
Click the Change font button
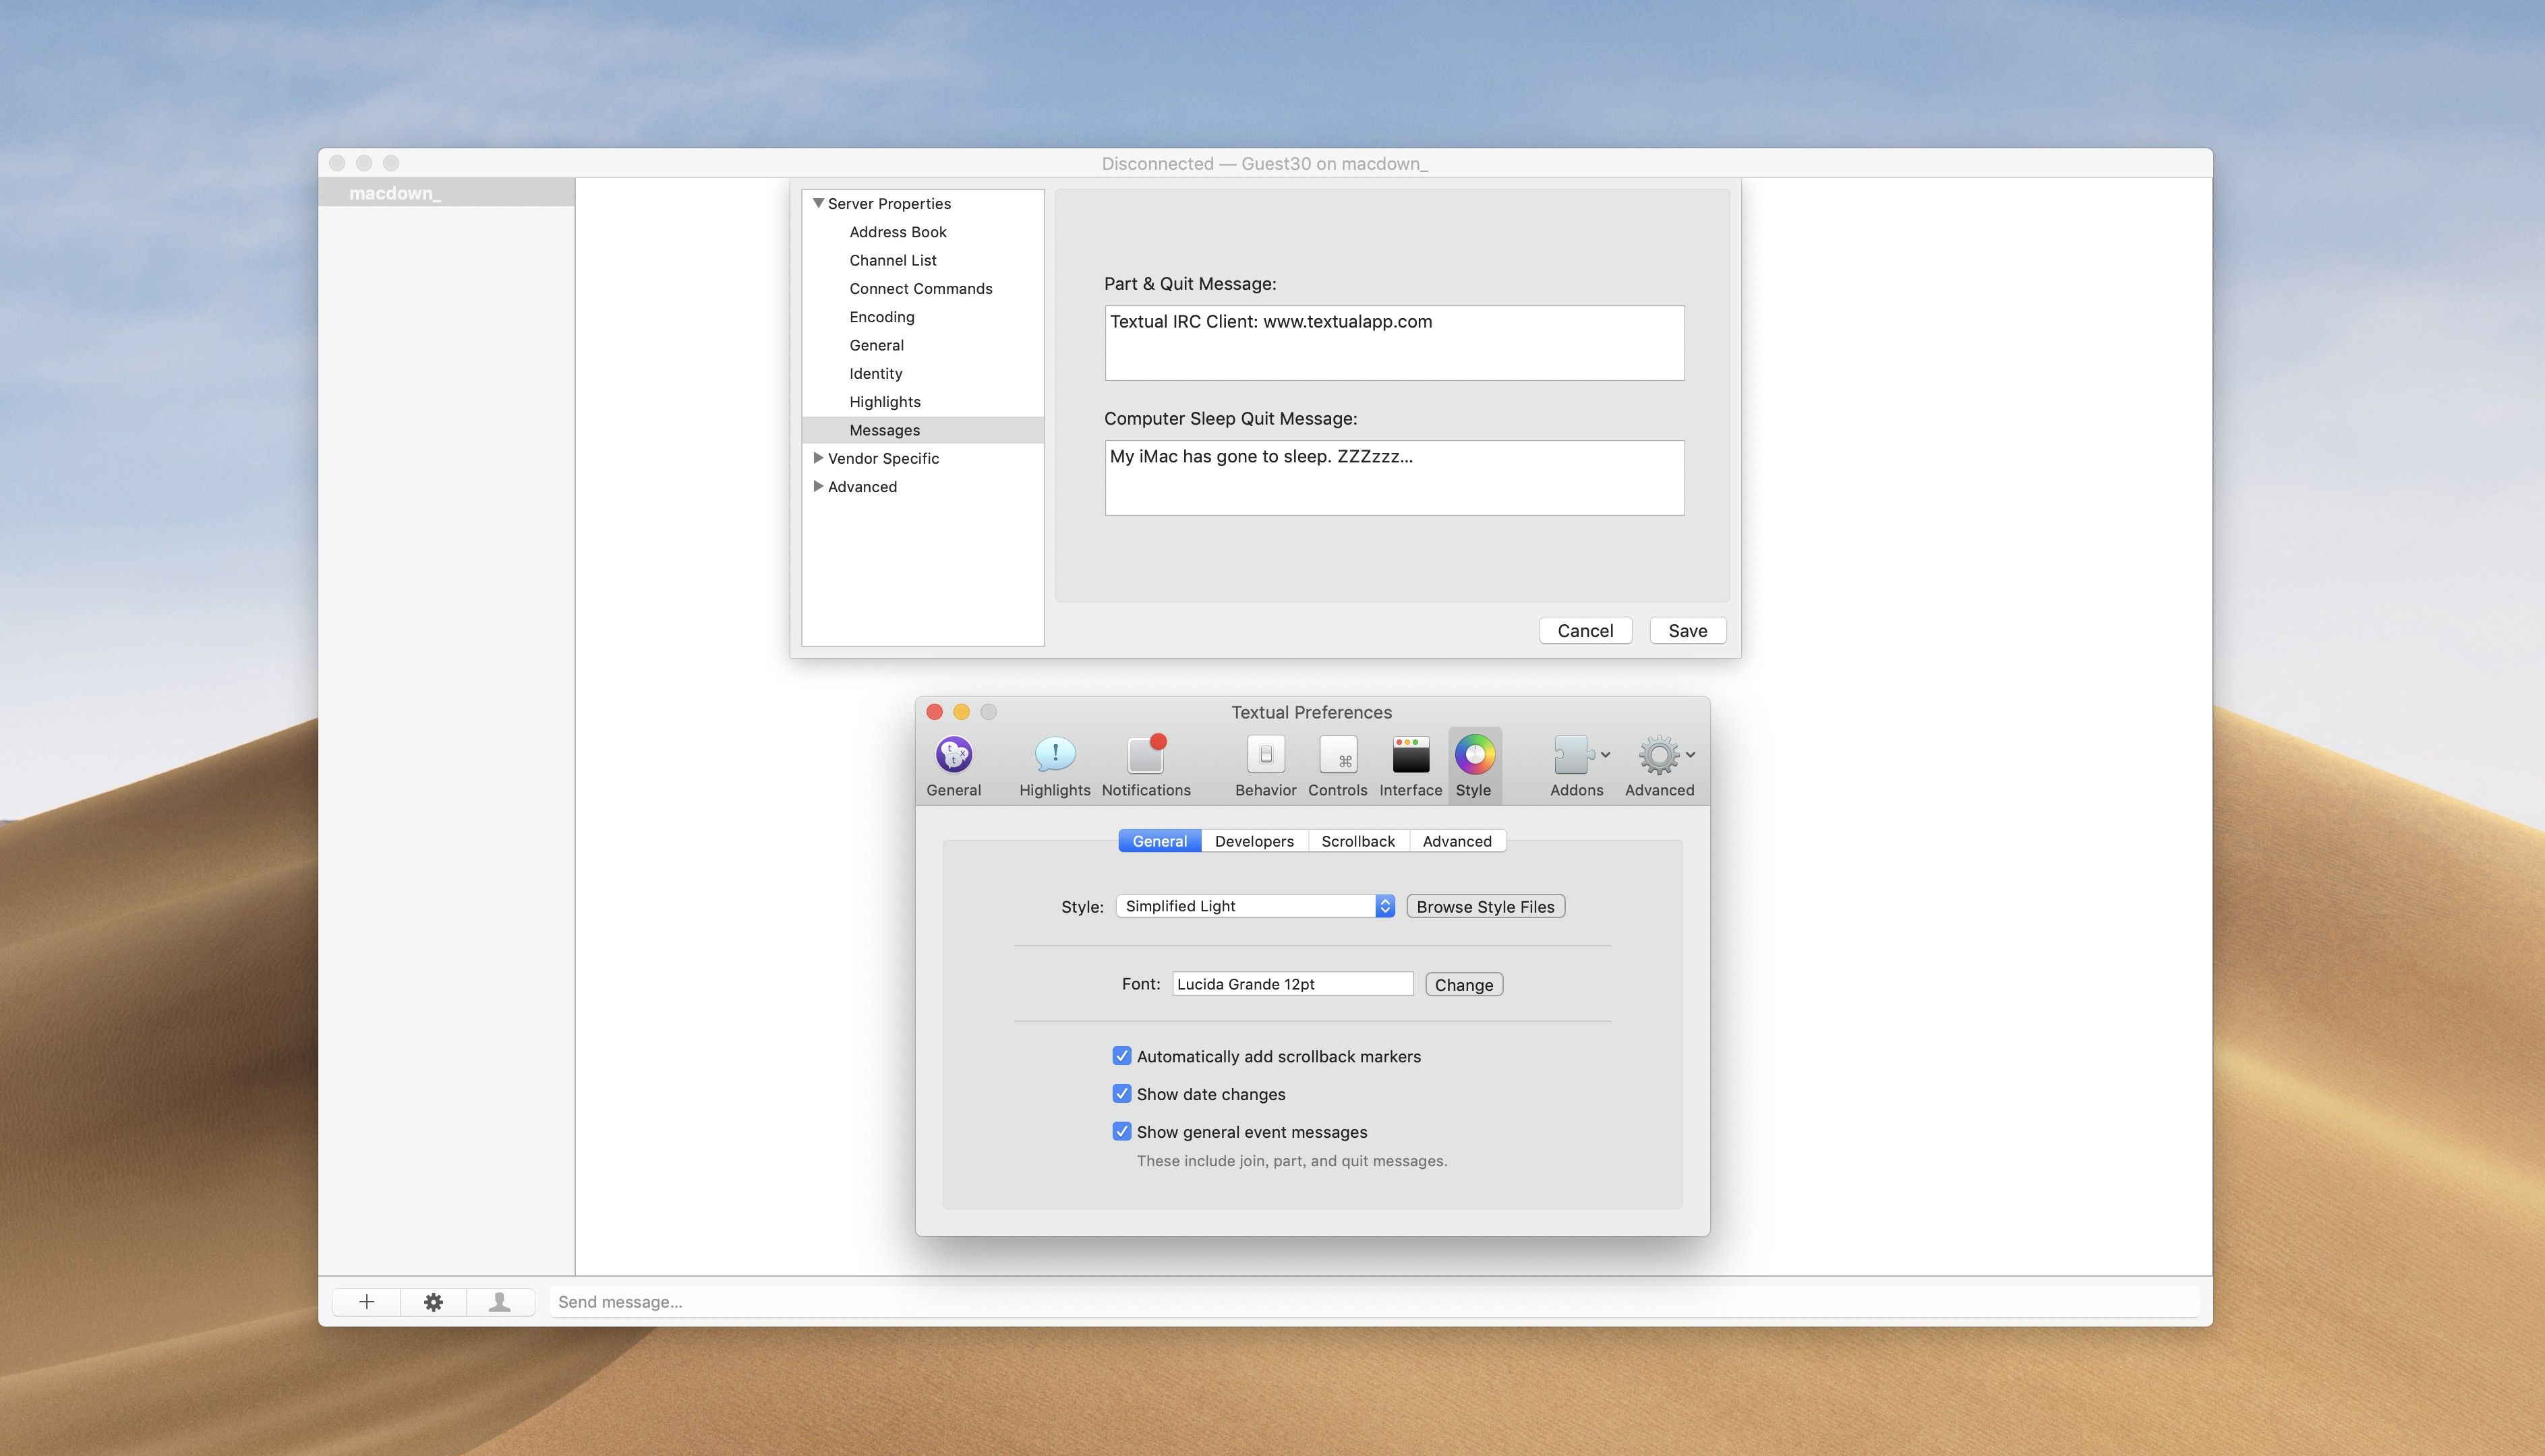tap(1463, 984)
